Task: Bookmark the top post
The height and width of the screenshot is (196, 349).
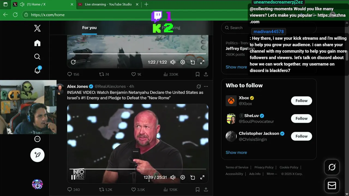Action: [198, 74]
